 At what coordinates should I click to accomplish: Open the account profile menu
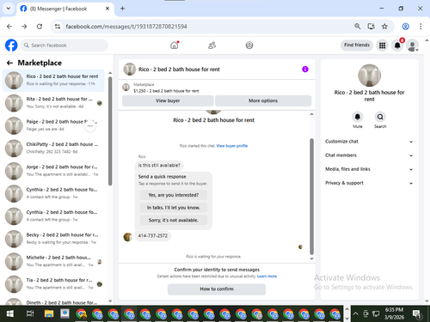(x=413, y=46)
